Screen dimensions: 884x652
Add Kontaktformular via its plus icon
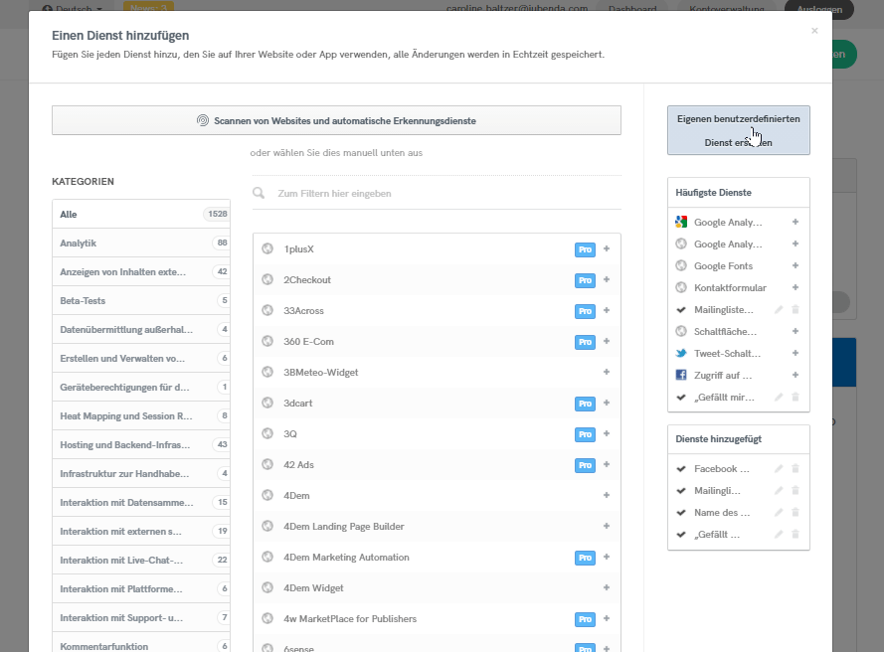click(x=796, y=288)
